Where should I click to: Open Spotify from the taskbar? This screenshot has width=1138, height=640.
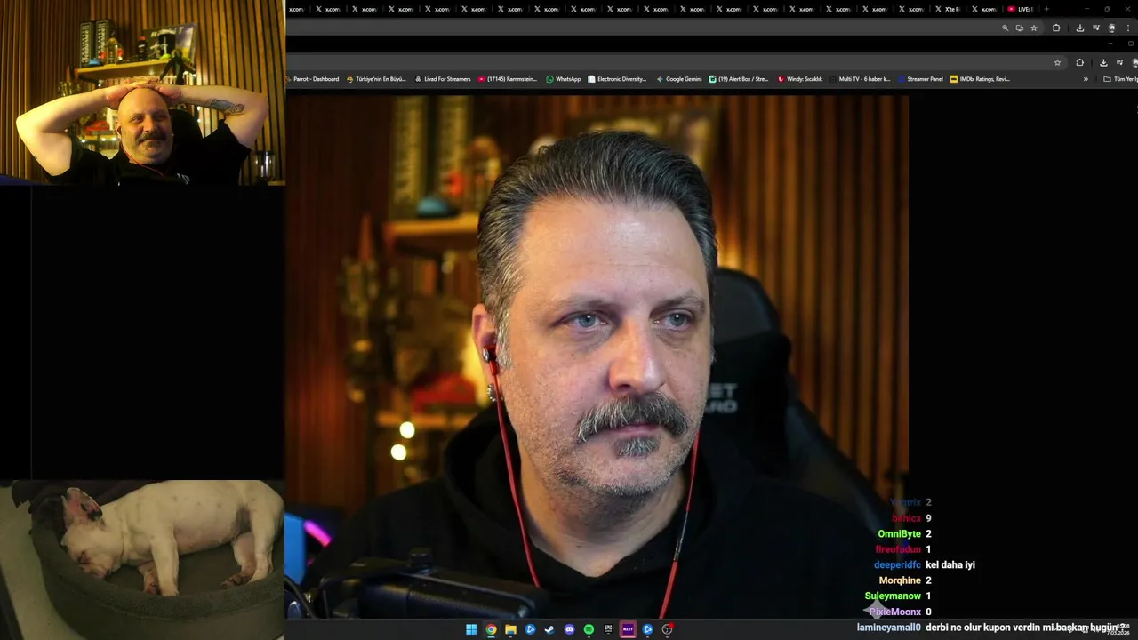click(589, 629)
